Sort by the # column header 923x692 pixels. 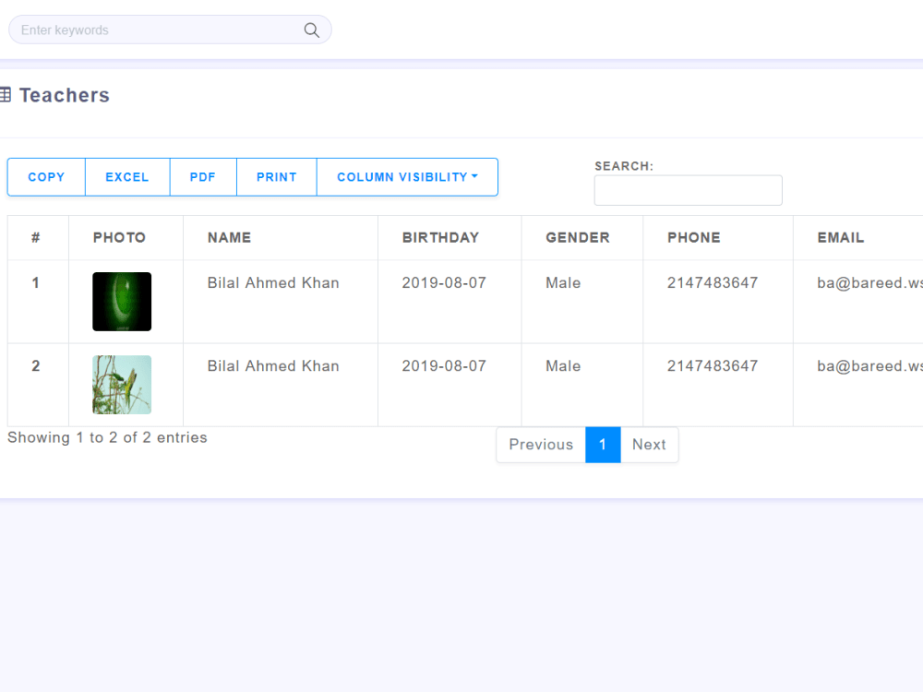(36, 238)
